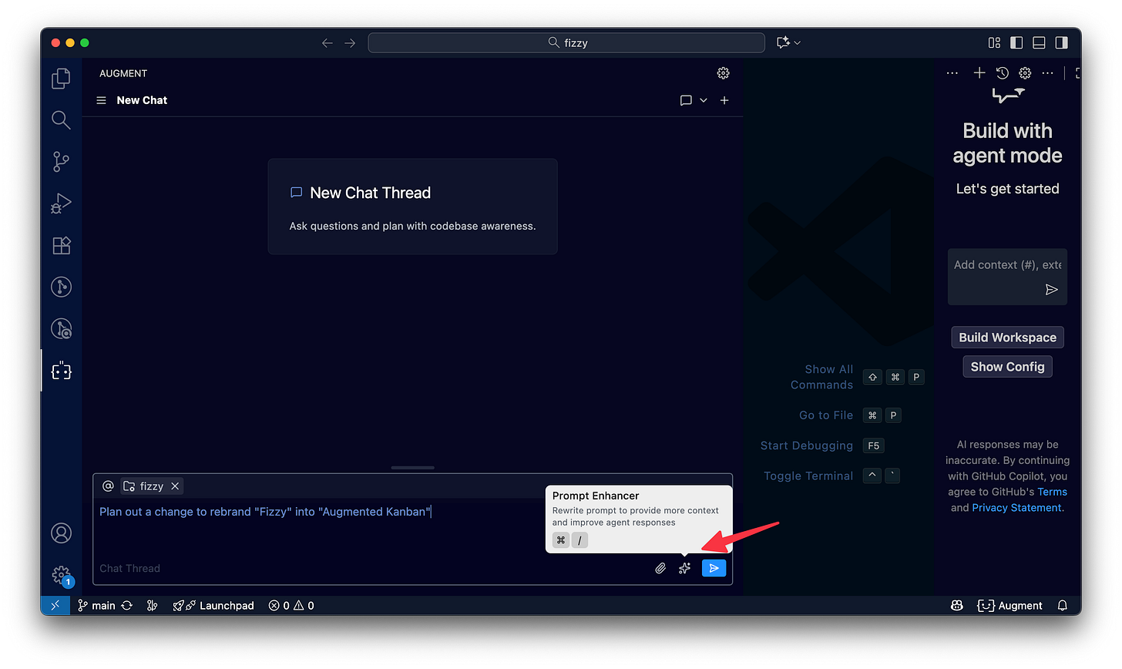Toggle the secondary side bar visibility

tap(1061, 42)
